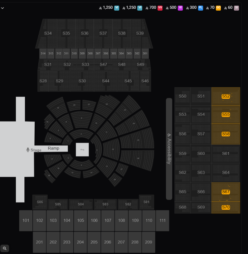The height and width of the screenshot is (254, 248).
Task: Select section S34 in upper stand
Action: [48, 33]
